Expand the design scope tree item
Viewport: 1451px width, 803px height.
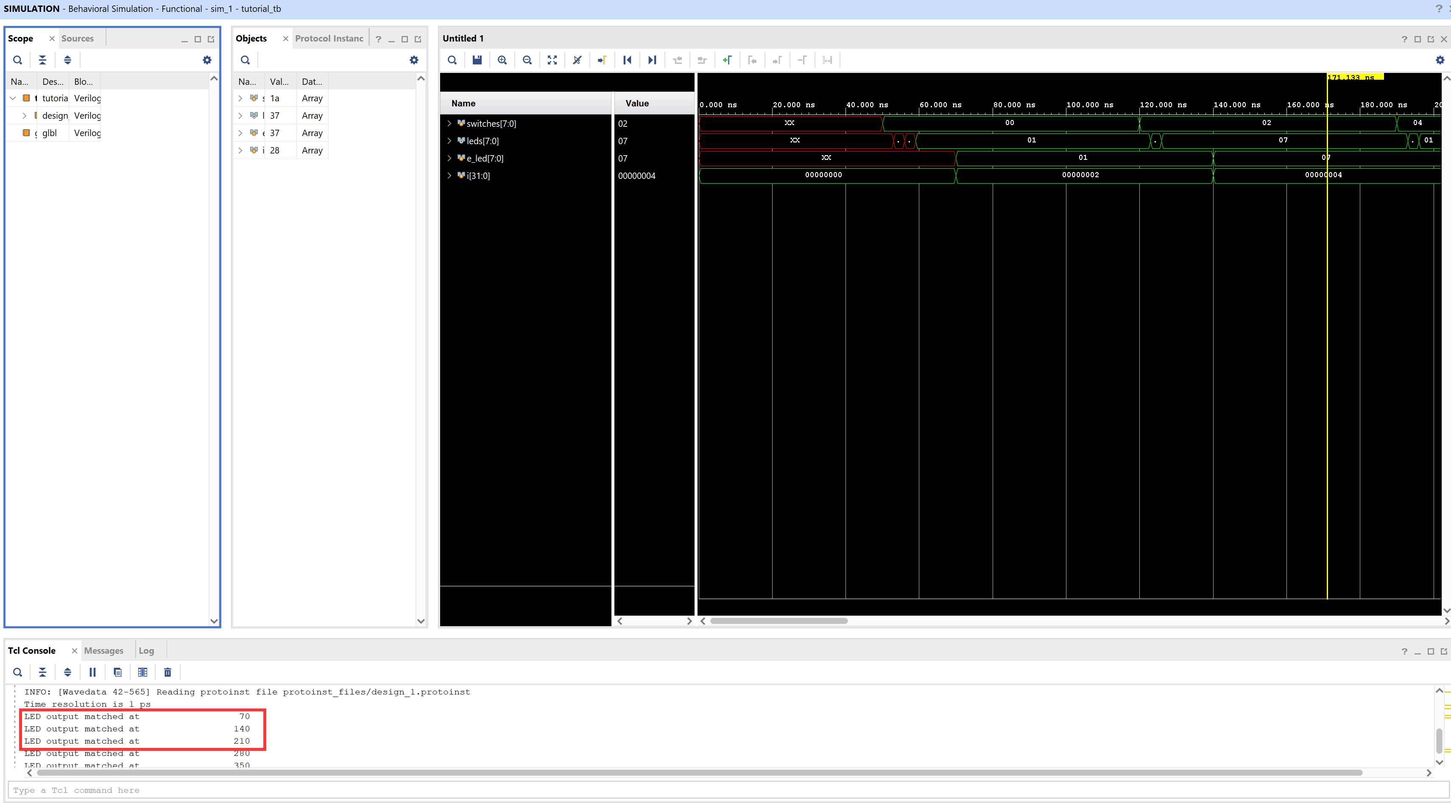click(x=24, y=115)
